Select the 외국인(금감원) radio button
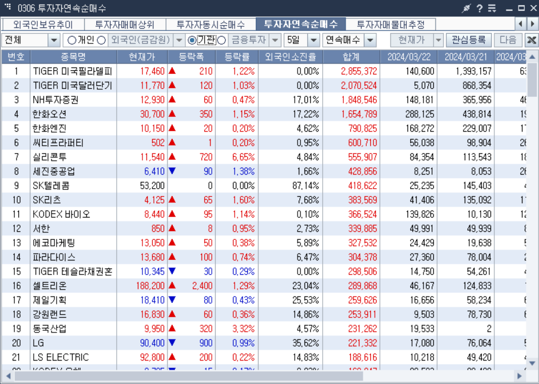The height and width of the screenshot is (384, 539). point(101,41)
